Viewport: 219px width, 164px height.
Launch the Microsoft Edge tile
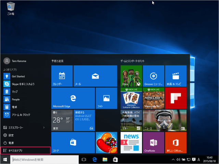(73, 98)
